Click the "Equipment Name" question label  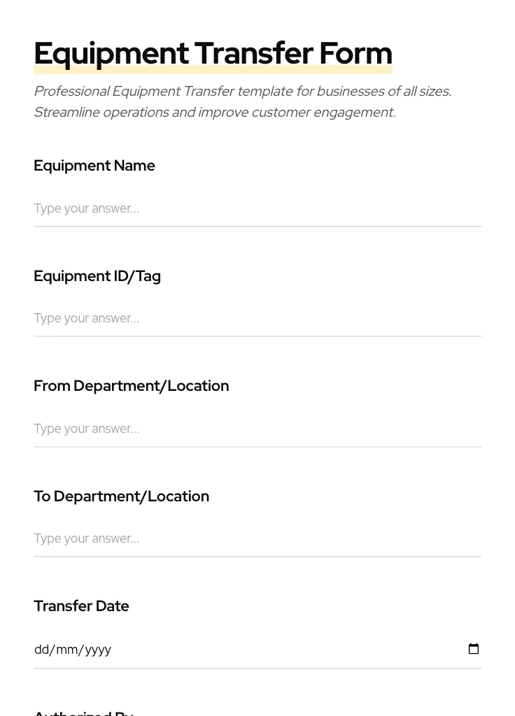pyautogui.click(x=94, y=166)
